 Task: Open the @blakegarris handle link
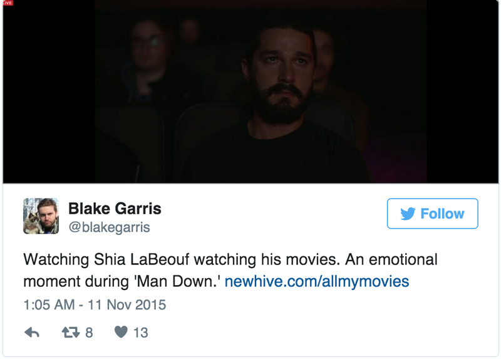click(109, 227)
